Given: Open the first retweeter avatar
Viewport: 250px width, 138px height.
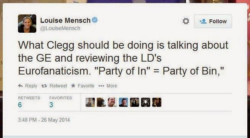Looking at the screenshot, I should click(x=90, y=102).
